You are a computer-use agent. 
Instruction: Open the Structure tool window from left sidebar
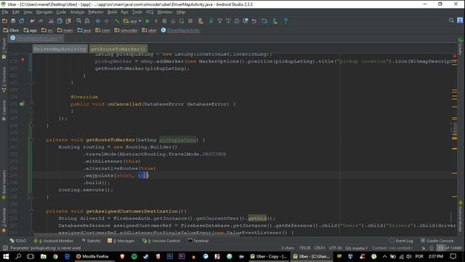[x=4, y=79]
